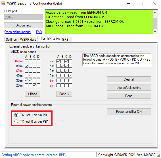
Task: Click the log scrollbar down arrow
Action: (x=155, y=32)
